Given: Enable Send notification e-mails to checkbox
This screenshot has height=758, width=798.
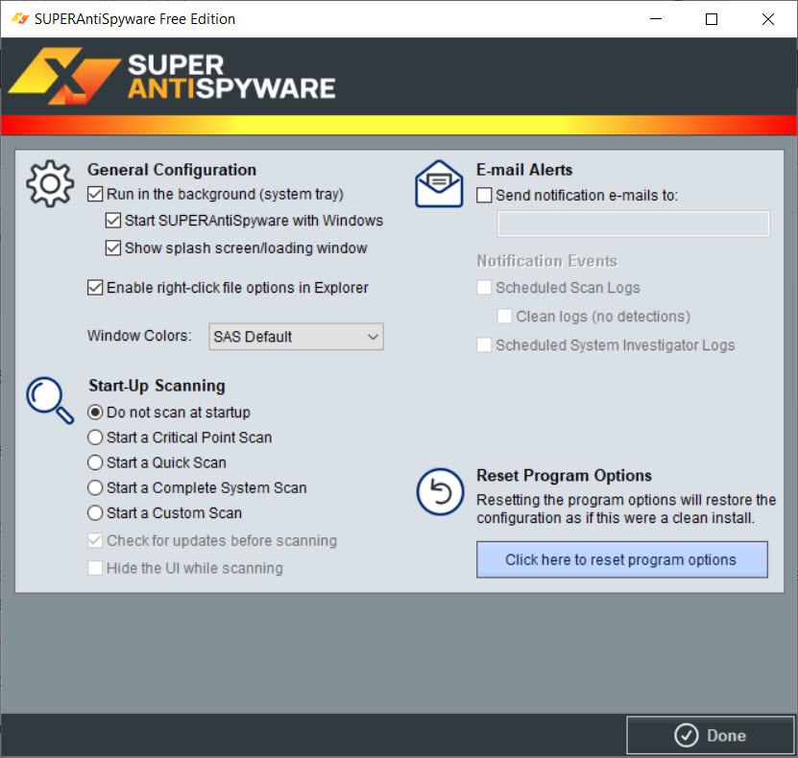Looking at the screenshot, I should tap(484, 195).
